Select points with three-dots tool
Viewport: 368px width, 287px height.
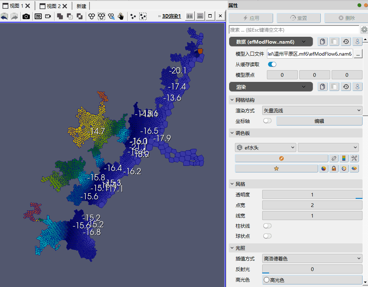click(x=133, y=16)
